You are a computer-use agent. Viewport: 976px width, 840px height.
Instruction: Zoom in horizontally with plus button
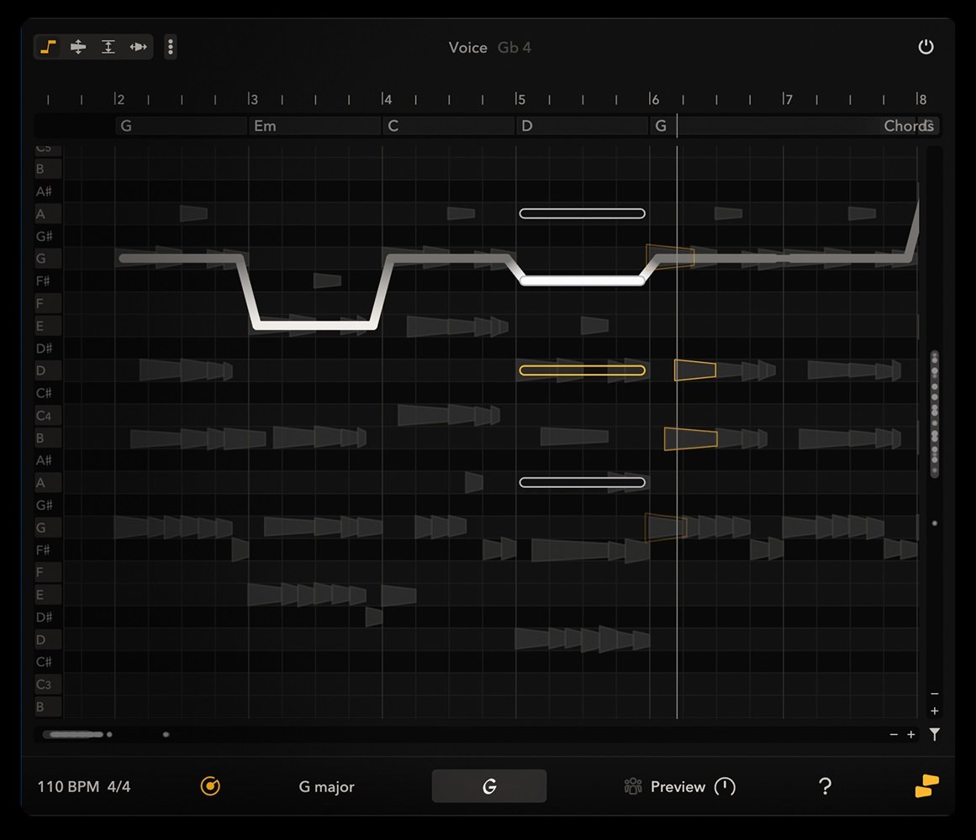(911, 735)
